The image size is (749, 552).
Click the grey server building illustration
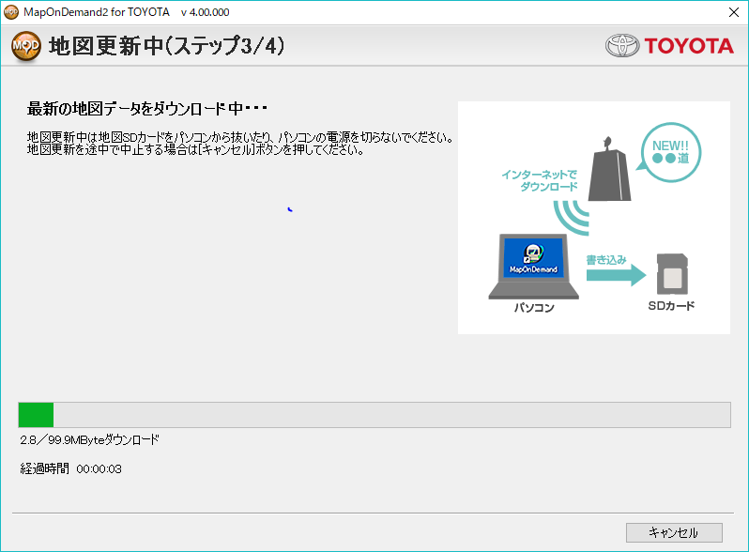click(609, 169)
